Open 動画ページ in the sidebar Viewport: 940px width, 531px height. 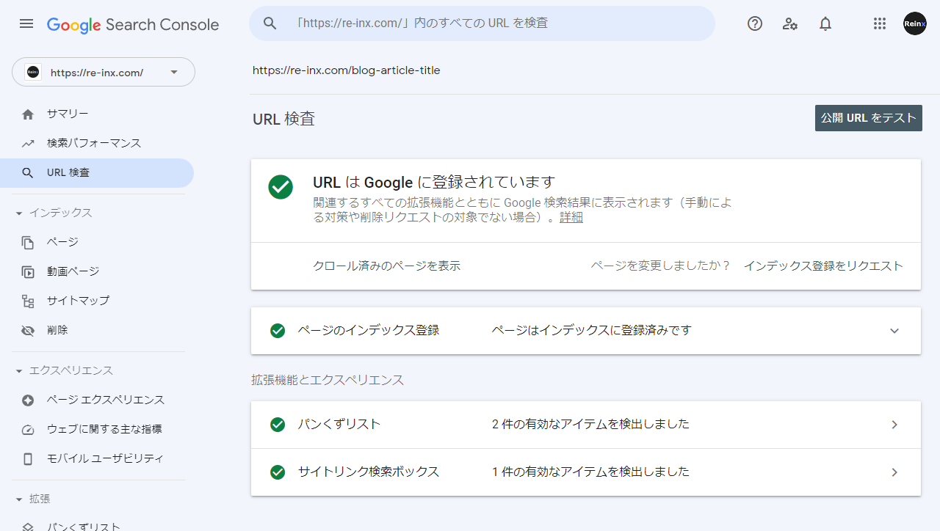[x=97, y=271]
